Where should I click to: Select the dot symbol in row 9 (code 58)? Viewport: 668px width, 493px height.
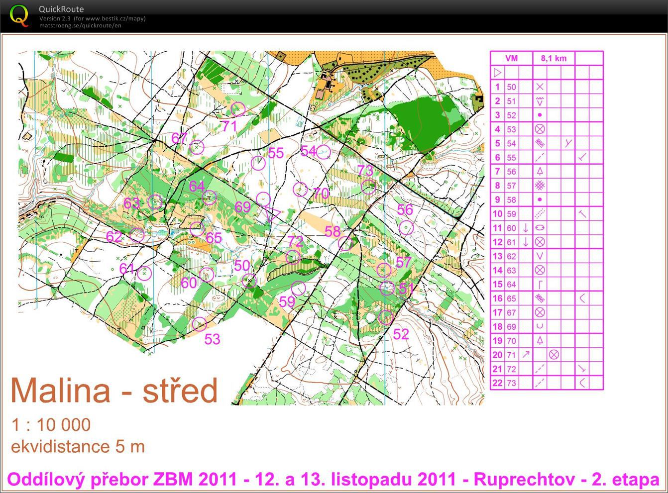[x=540, y=199]
